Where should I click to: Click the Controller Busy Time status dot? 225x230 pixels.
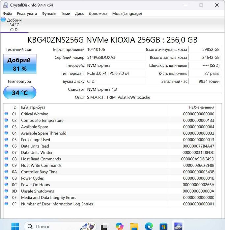pyautogui.click(x=6, y=172)
